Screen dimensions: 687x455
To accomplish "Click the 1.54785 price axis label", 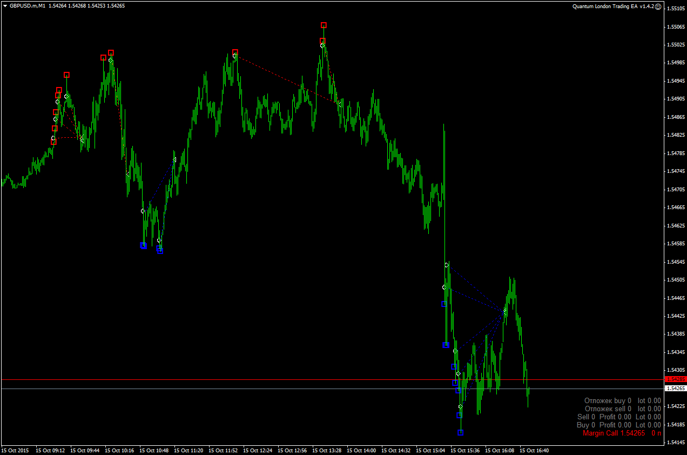I will coord(677,153).
